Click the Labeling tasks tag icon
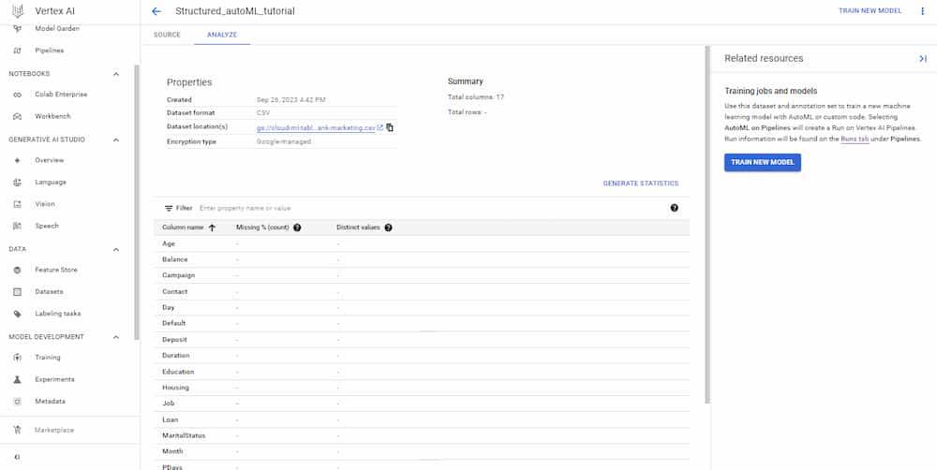937x470 pixels. point(17,314)
